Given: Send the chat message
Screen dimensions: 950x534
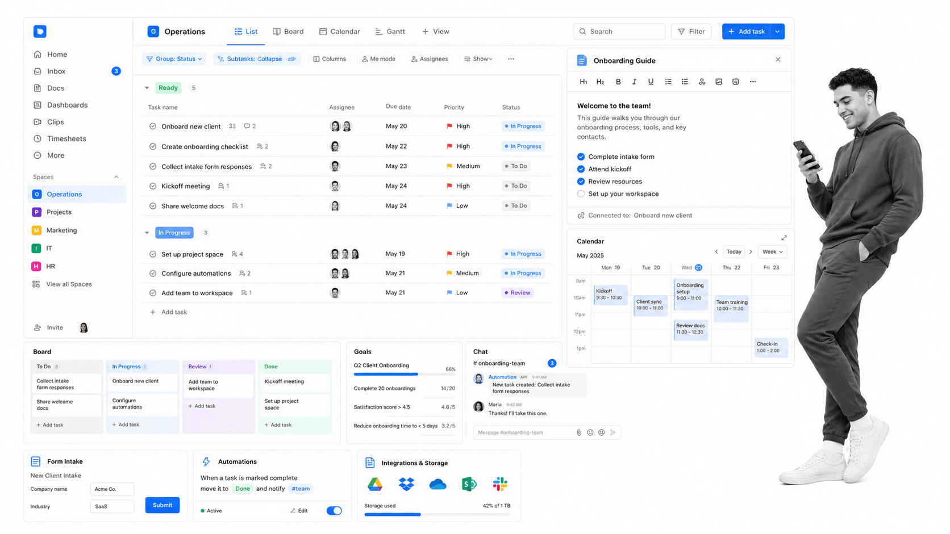Looking at the screenshot, I should [x=613, y=432].
